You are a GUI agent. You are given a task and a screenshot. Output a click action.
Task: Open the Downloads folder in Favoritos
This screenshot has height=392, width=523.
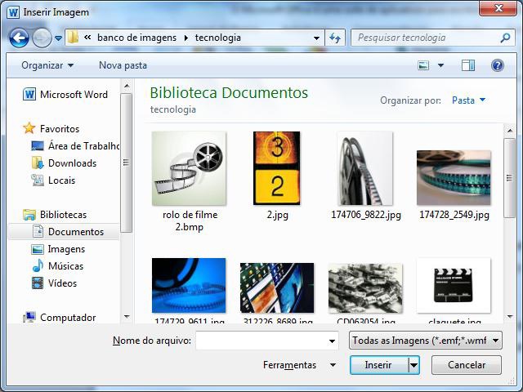pyautogui.click(x=72, y=163)
